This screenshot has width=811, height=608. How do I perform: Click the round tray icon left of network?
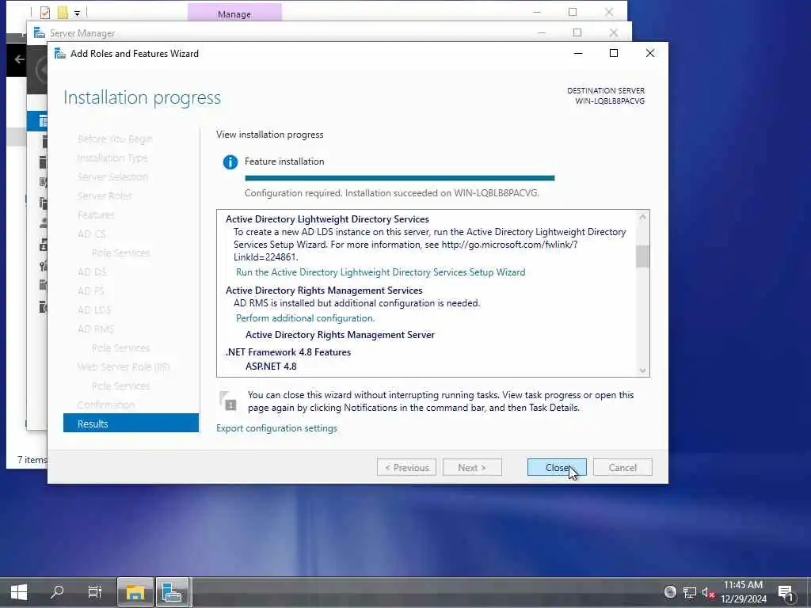(x=670, y=592)
